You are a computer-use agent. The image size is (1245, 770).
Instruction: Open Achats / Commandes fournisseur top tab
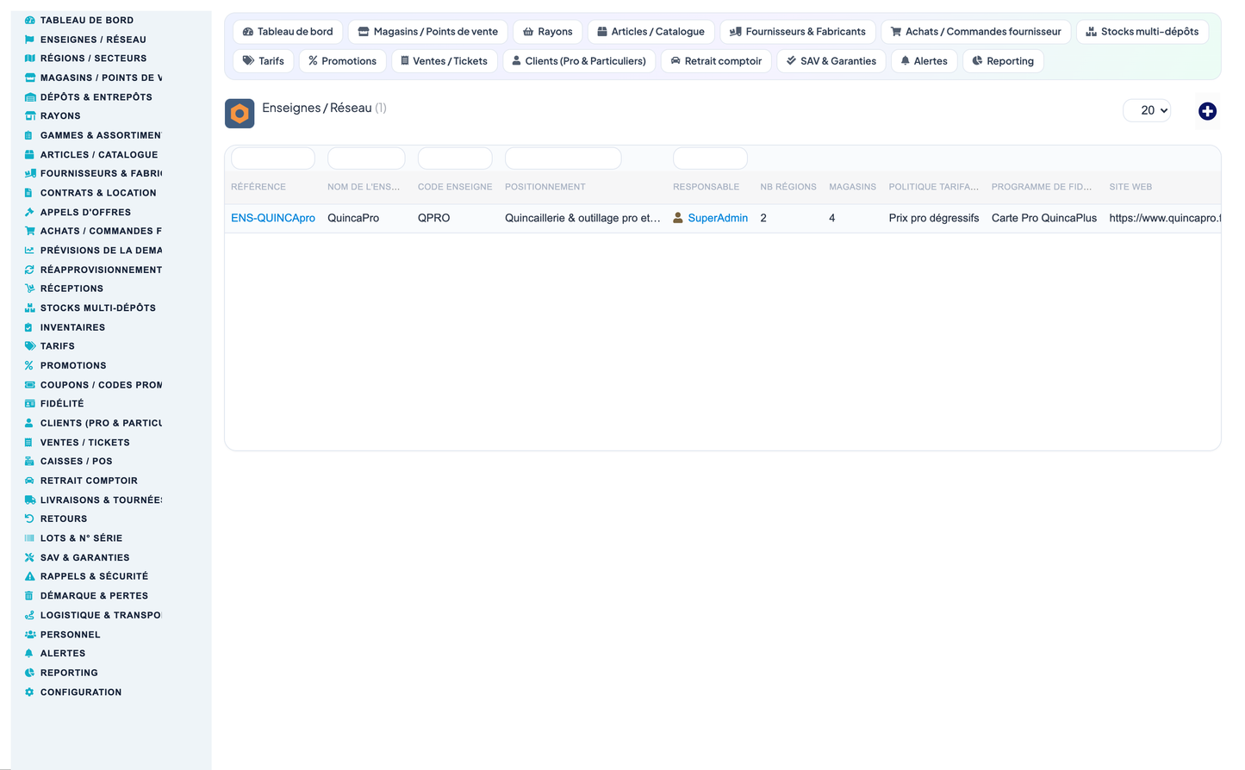[976, 32]
